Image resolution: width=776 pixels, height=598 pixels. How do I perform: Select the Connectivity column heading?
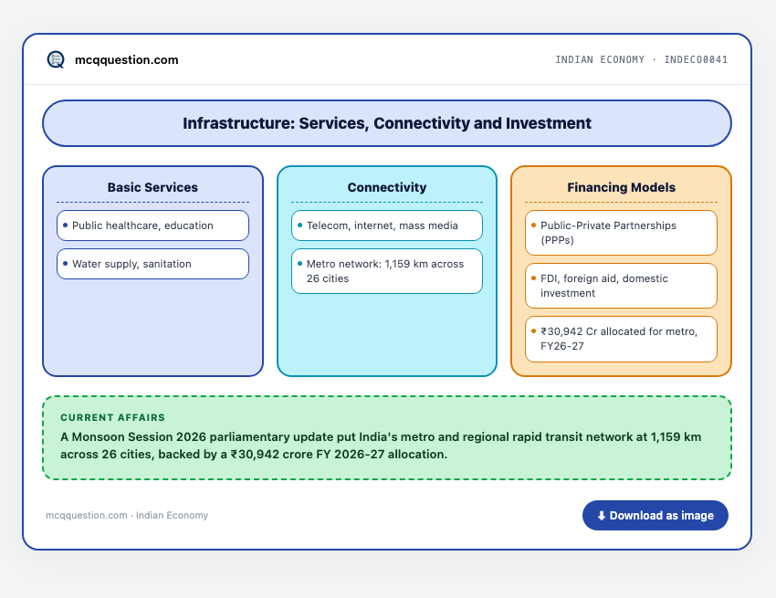(x=387, y=187)
